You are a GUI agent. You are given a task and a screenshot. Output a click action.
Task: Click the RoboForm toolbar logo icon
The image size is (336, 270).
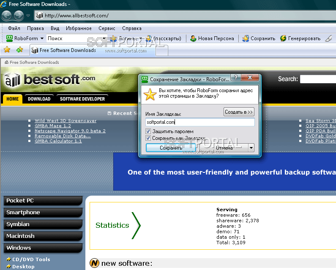click(x=9, y=38)
